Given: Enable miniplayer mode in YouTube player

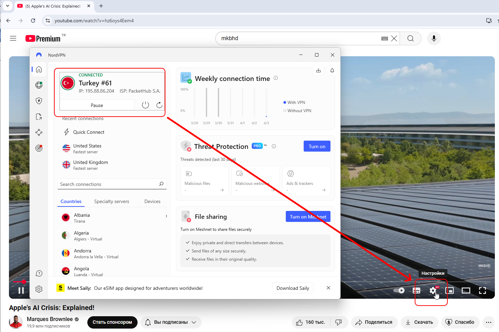Looking at the screenshot, I should click(x=449, y=290).
